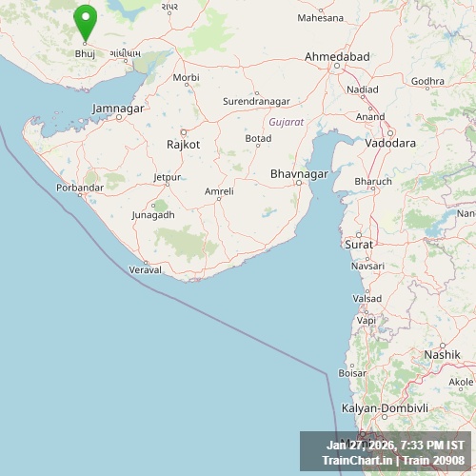Image resolution: width=476 pixels, height=476 pixels.
Task: Select the Gujarat state label
Action: coord(287,122)
